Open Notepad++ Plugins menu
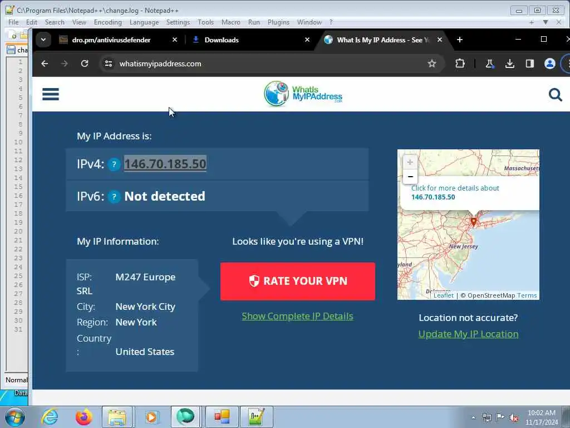Viewport: 570px width, 428px height. click(x=278, y=22)
